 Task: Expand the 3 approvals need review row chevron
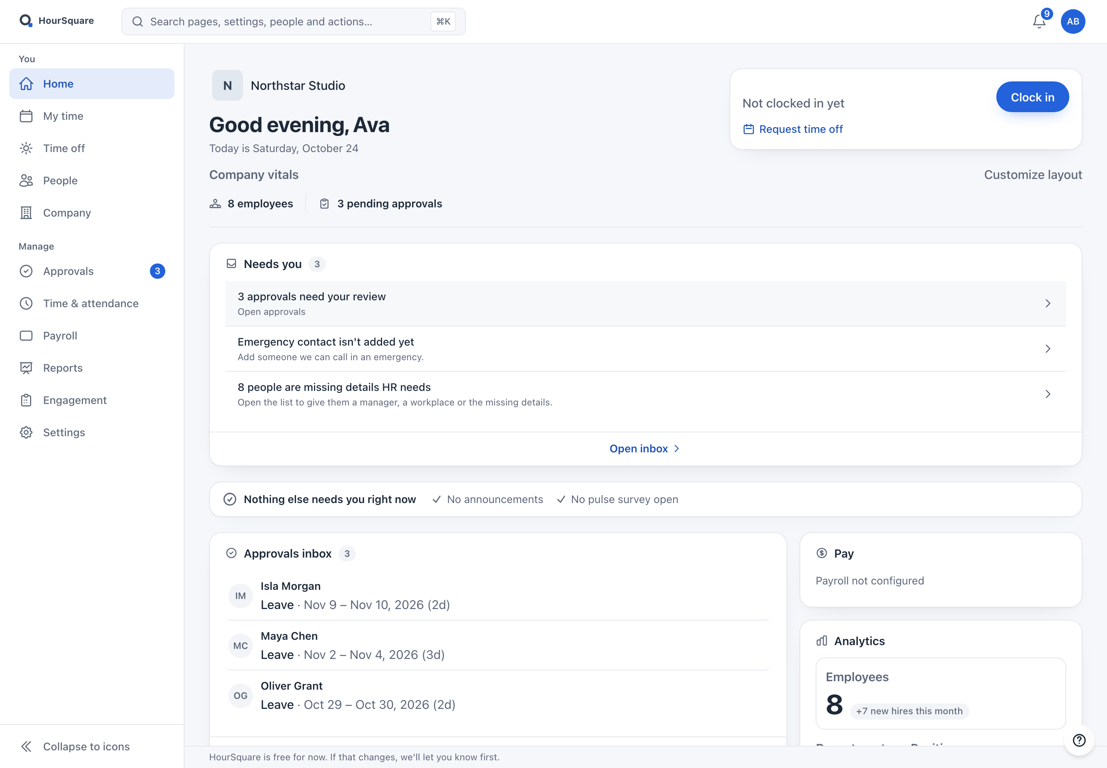(1048, 303)
